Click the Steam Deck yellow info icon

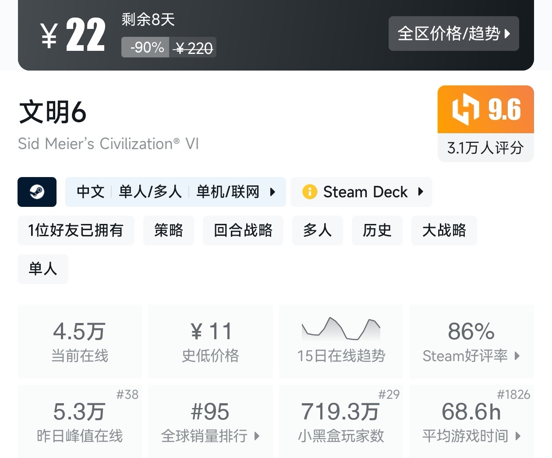309,192
